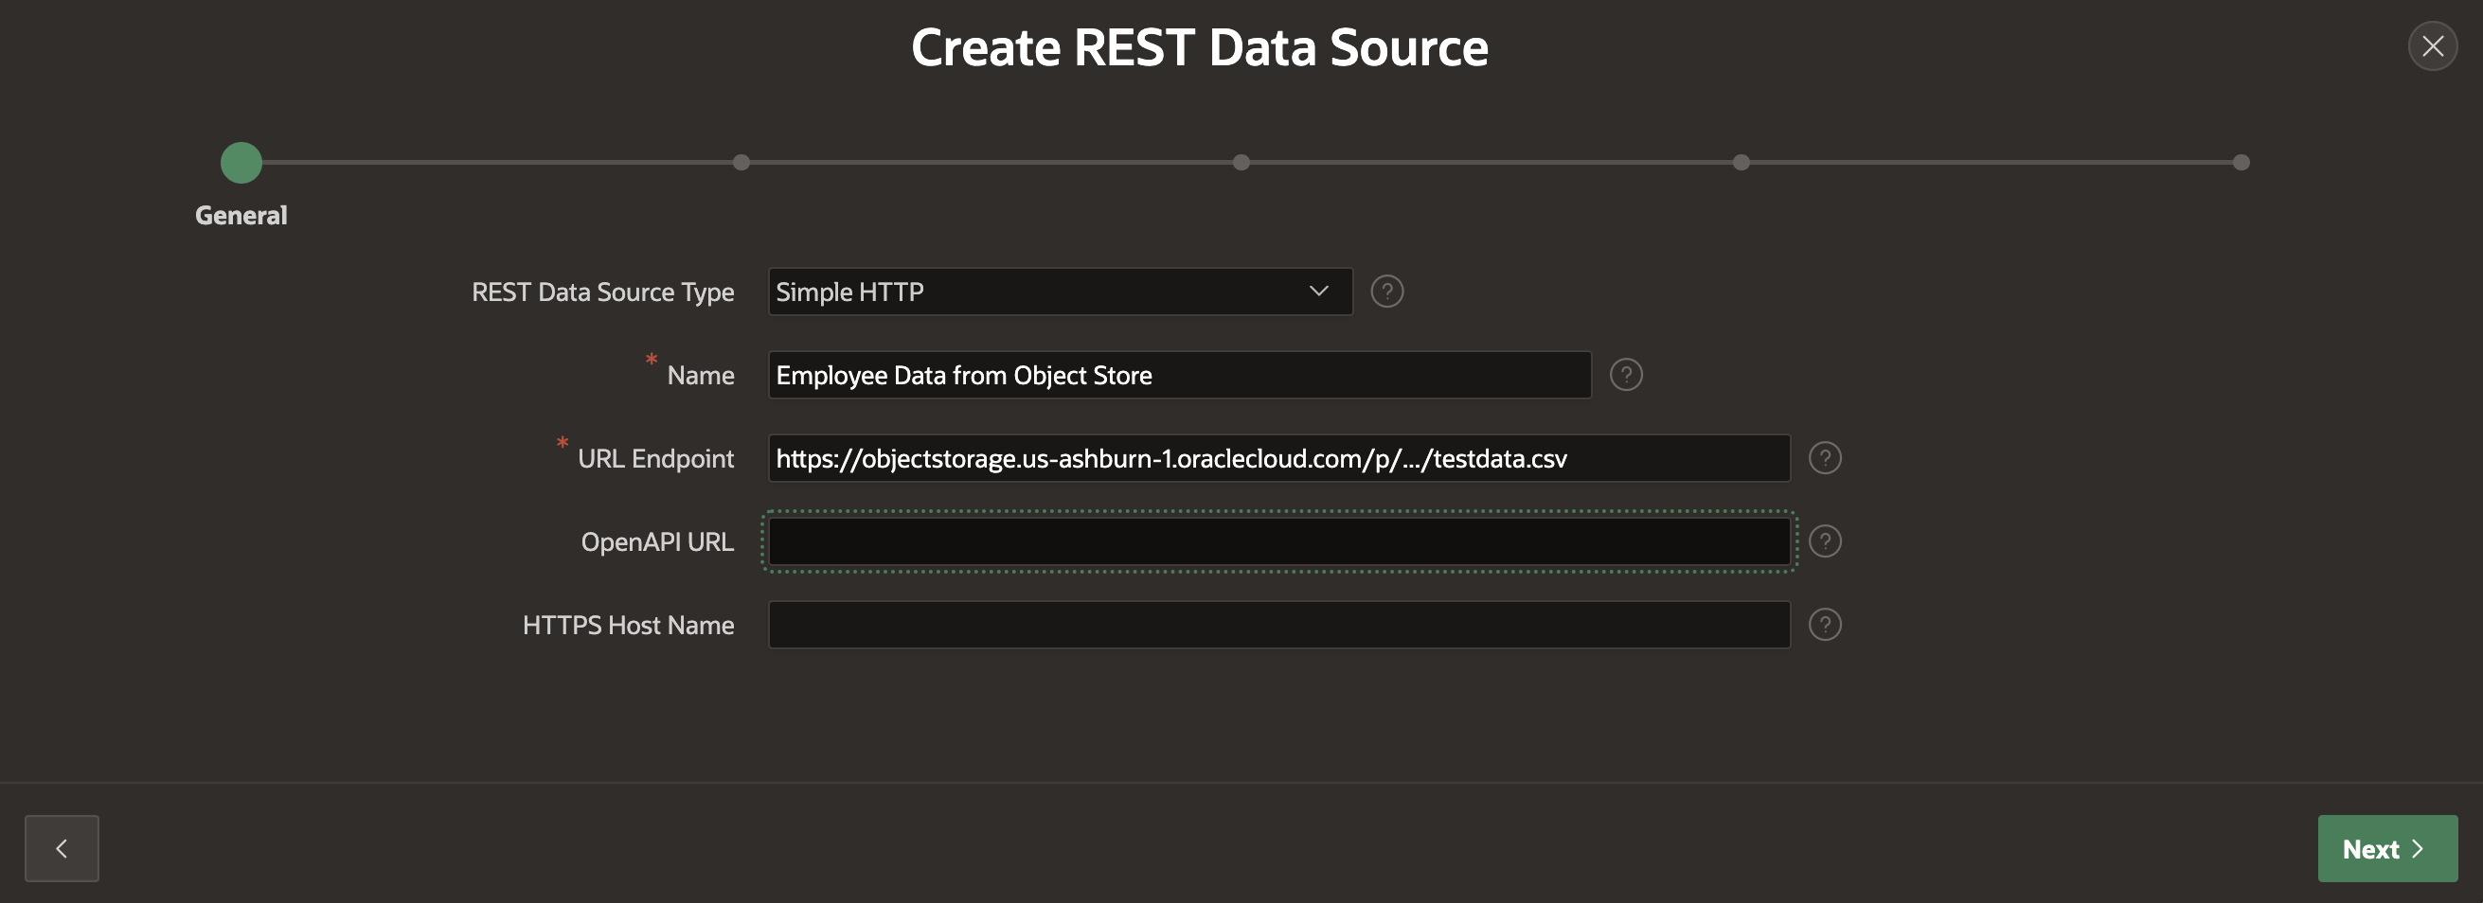2483x903 pixels.
Task: Click the HTTPS Host Name input
Action: [1278, 625]
